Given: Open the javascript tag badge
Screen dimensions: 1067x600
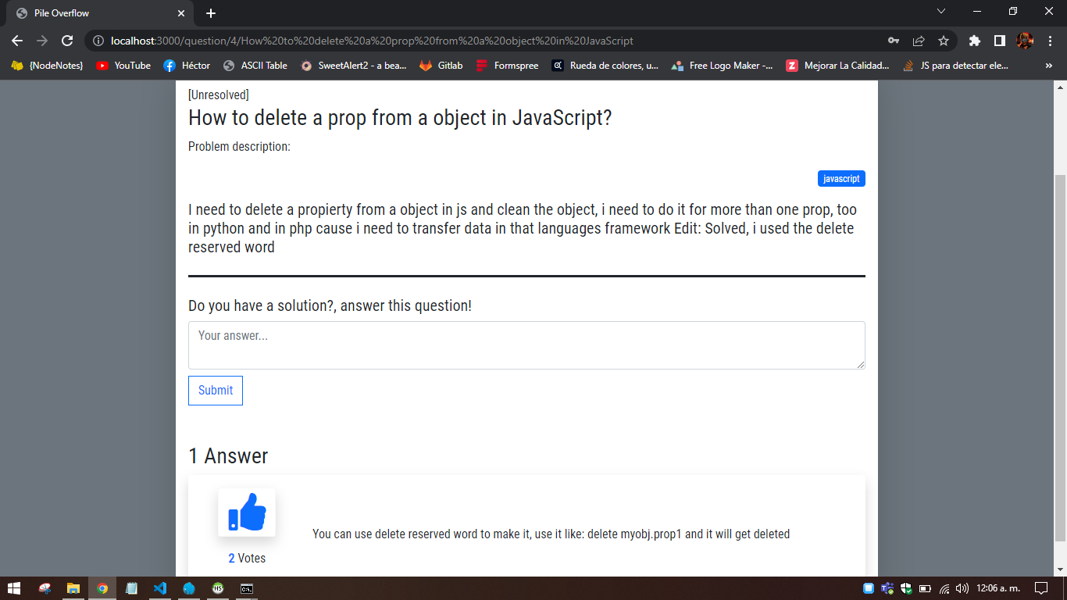Looking at the screenshot, I should point(841,178).
